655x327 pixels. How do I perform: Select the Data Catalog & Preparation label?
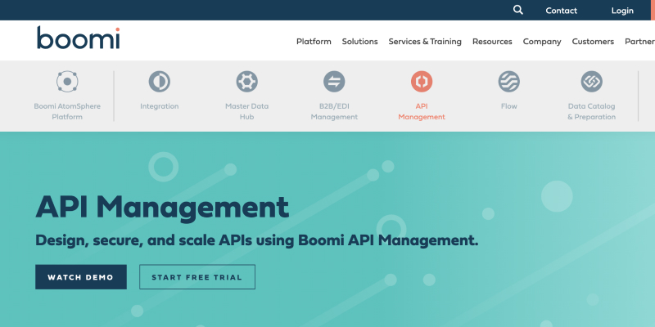click(x=591, y=111)
